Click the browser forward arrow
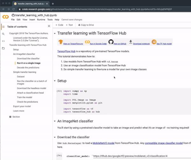The width and height of the screenshot is (191, 160). pos(9,9)
